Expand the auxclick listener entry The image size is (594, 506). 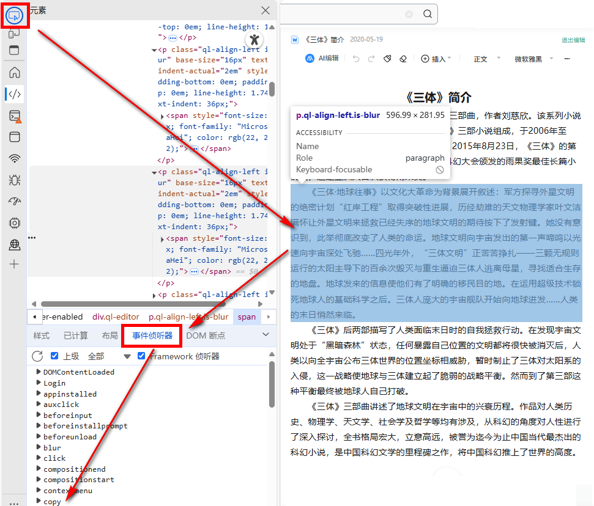point(39,404)
